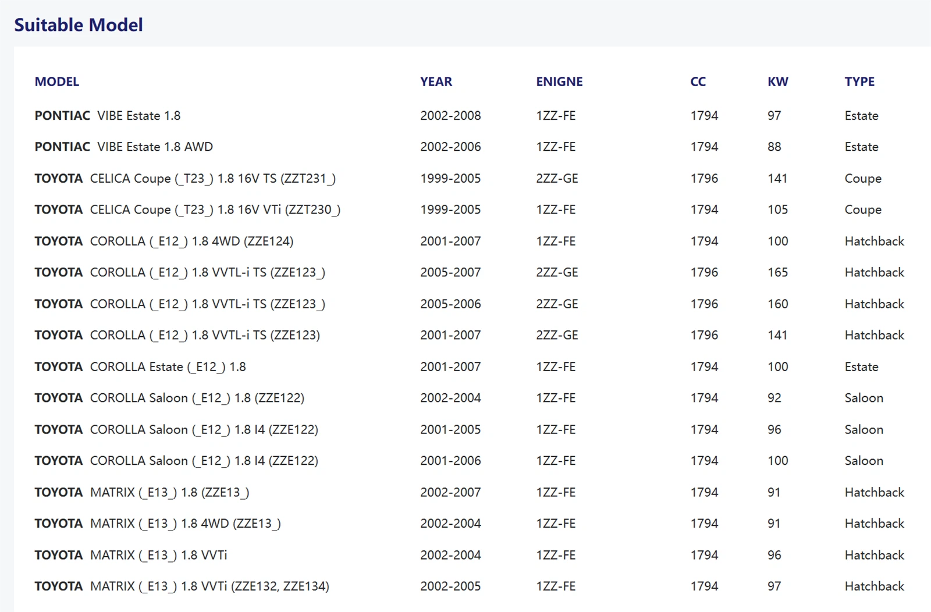931x612 pixels.
Task: Click the KW value 88
Action: 774,147
